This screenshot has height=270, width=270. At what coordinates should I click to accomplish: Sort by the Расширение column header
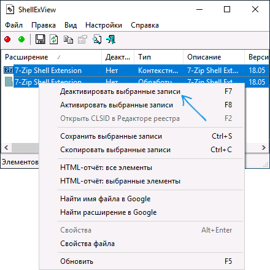tap(51, 57)
